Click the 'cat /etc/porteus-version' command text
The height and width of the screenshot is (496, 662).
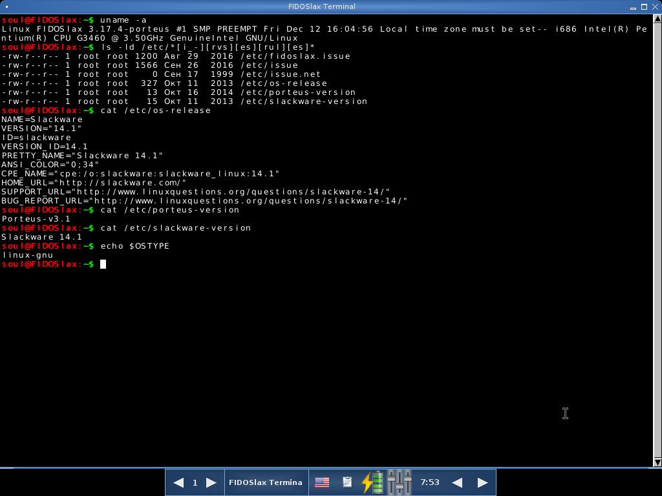(x=170, y=210)
